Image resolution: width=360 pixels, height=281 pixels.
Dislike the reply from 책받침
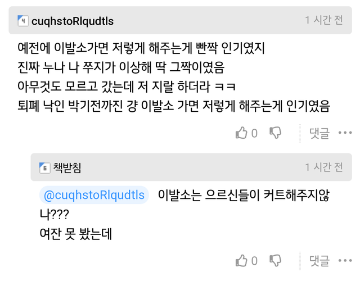pos(275,261)
